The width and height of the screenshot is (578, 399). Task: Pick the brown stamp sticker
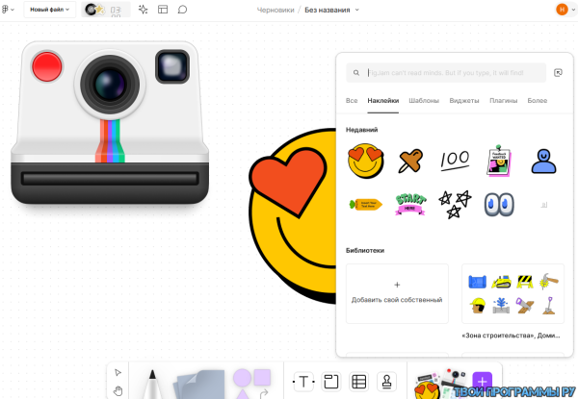click(x=410, y=161)
